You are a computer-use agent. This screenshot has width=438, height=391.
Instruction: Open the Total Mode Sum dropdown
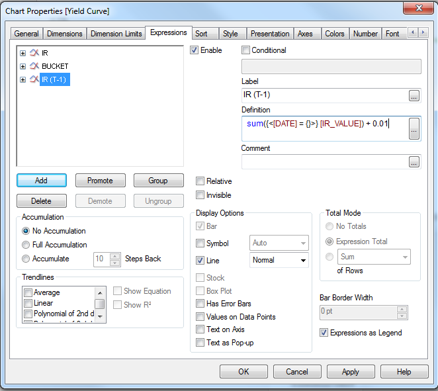(x=374, y=257)
